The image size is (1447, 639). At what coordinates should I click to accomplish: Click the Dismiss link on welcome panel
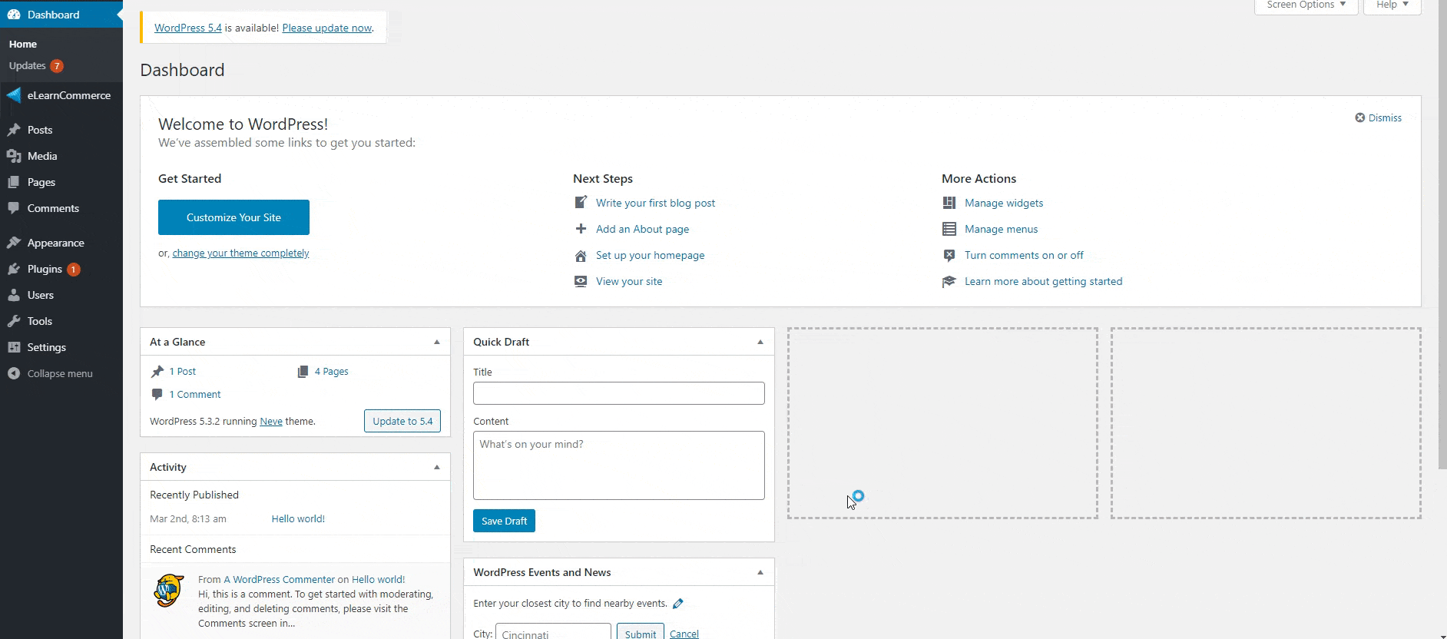[x=1385, y=118]
